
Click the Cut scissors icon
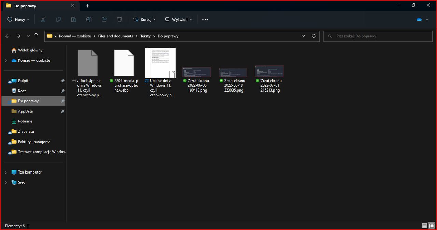pos(43,19)
